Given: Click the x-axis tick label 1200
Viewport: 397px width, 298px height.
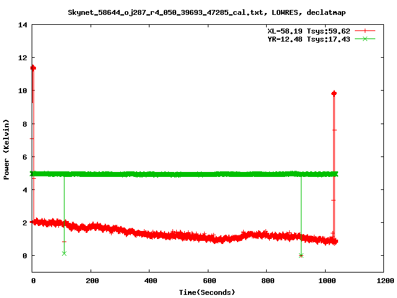Looking at the screenshot, I should tap(385, 281).
